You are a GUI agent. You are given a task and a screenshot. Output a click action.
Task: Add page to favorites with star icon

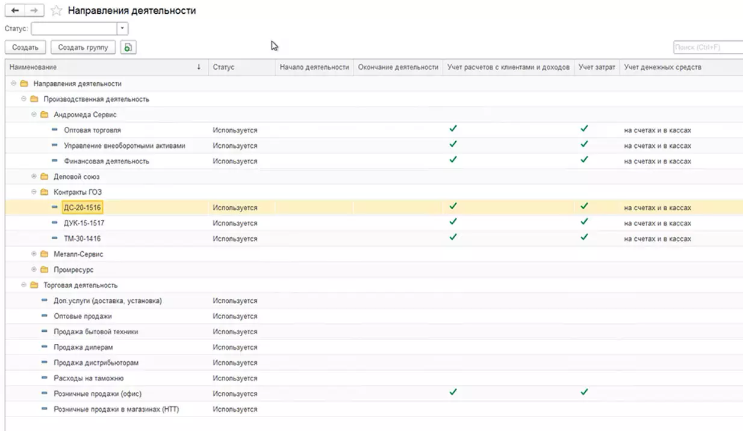pyautogui.click(x=56, y=11)
